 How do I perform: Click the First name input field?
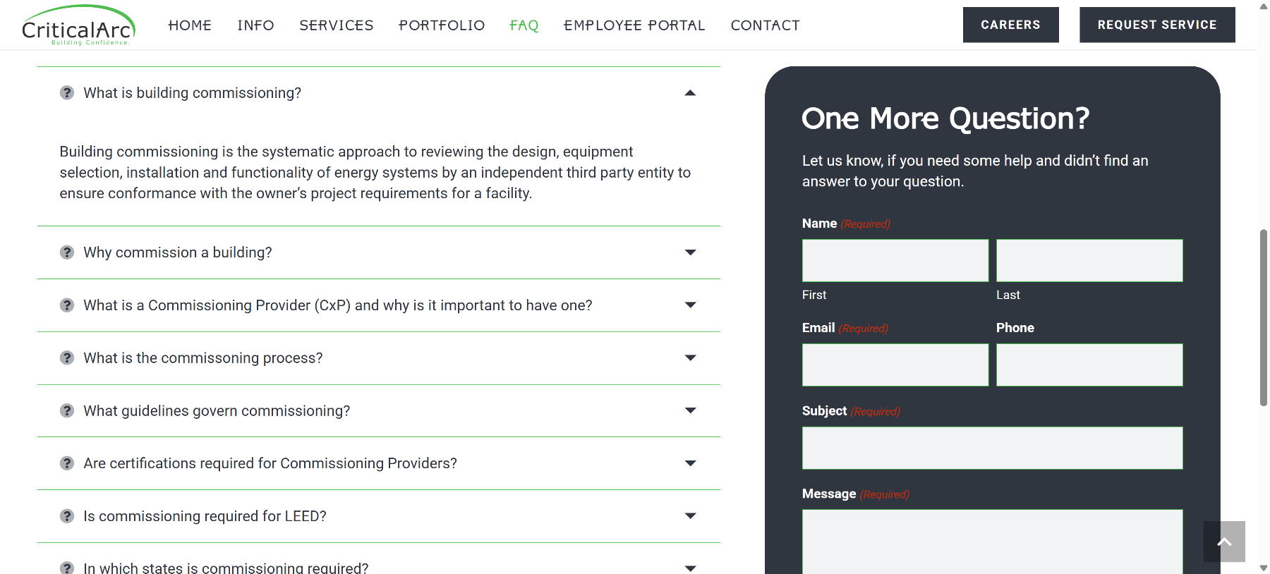[895, 260]
